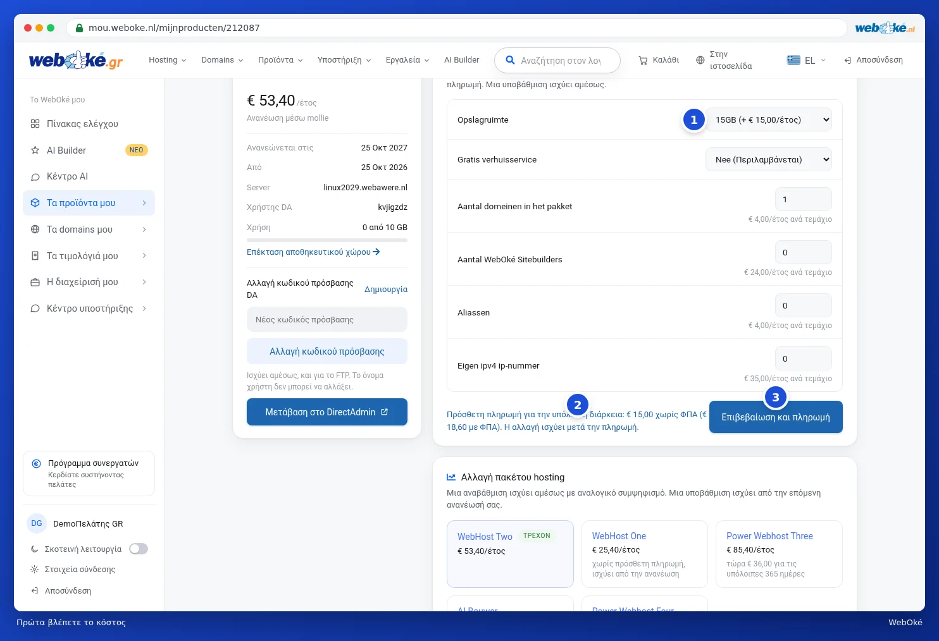Click the search magnifier icon
Screen dimensions: 939x641
coord(510,60)
